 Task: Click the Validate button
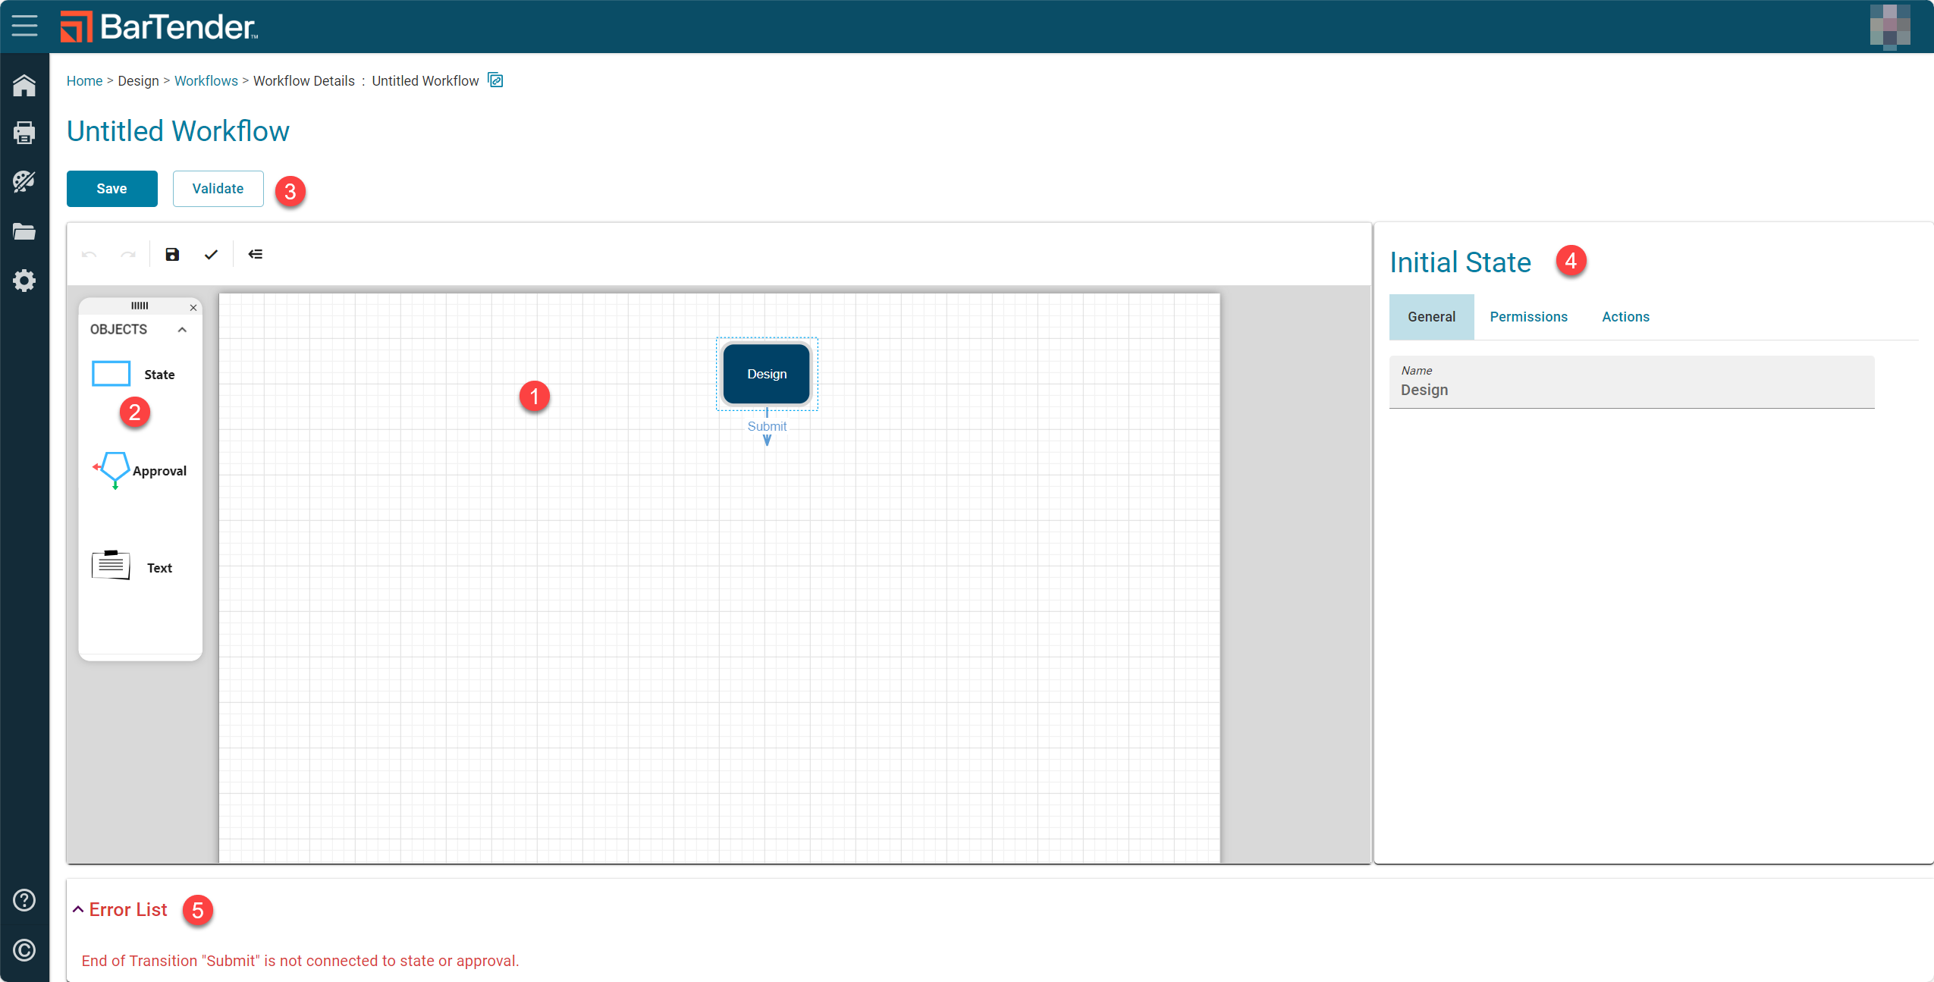(x=218, y=189)
